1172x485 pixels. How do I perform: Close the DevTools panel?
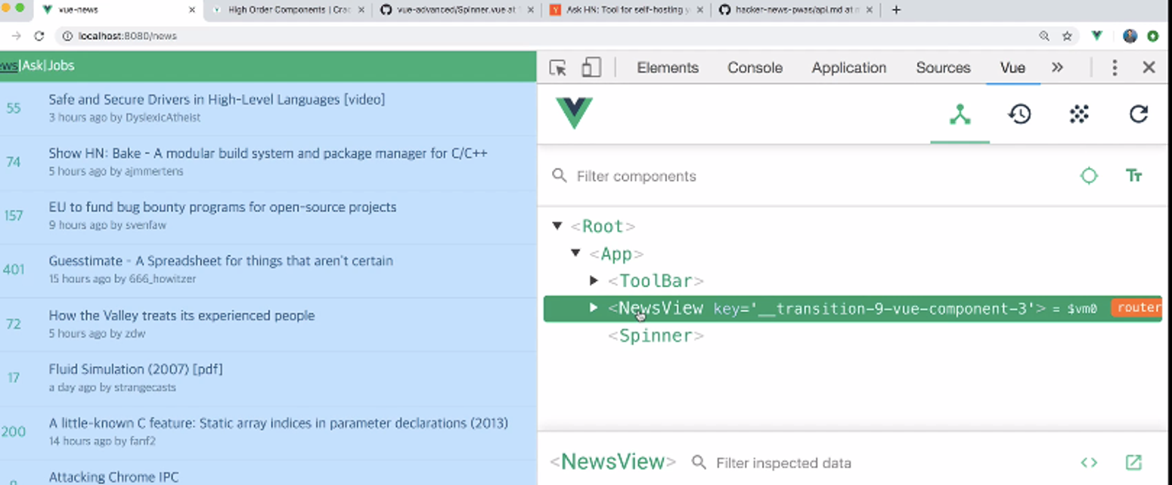[x=1149, y=68]
